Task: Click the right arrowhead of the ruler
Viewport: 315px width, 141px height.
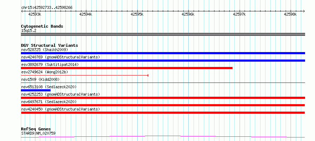Action: point(304,11)
